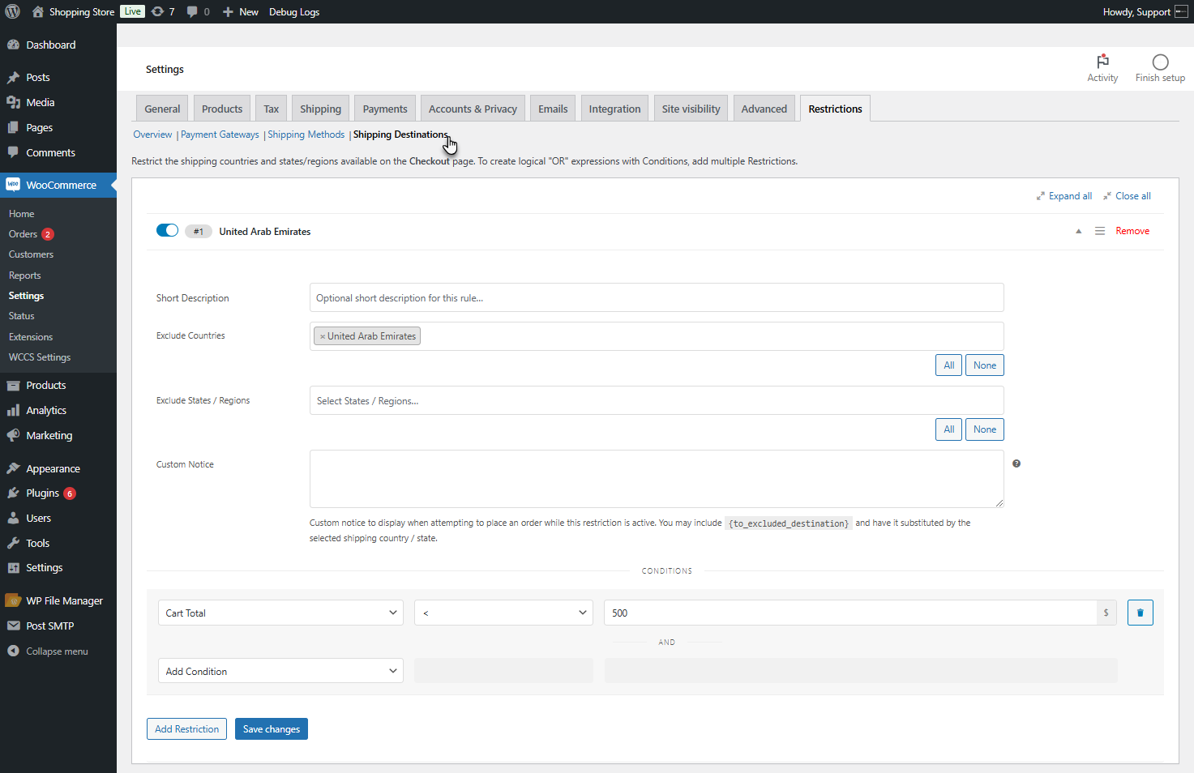Switch to the General settings tab

pyautogui.click(x=162, y=109)
